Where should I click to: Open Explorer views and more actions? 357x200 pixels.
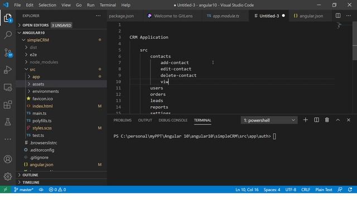[98, 16]
